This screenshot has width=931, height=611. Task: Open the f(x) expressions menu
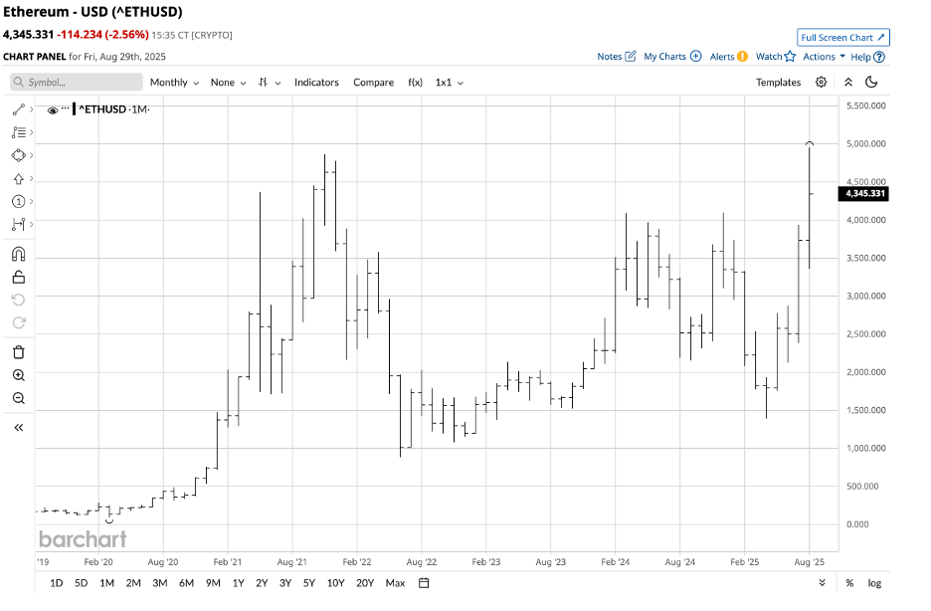click(415, 83)
